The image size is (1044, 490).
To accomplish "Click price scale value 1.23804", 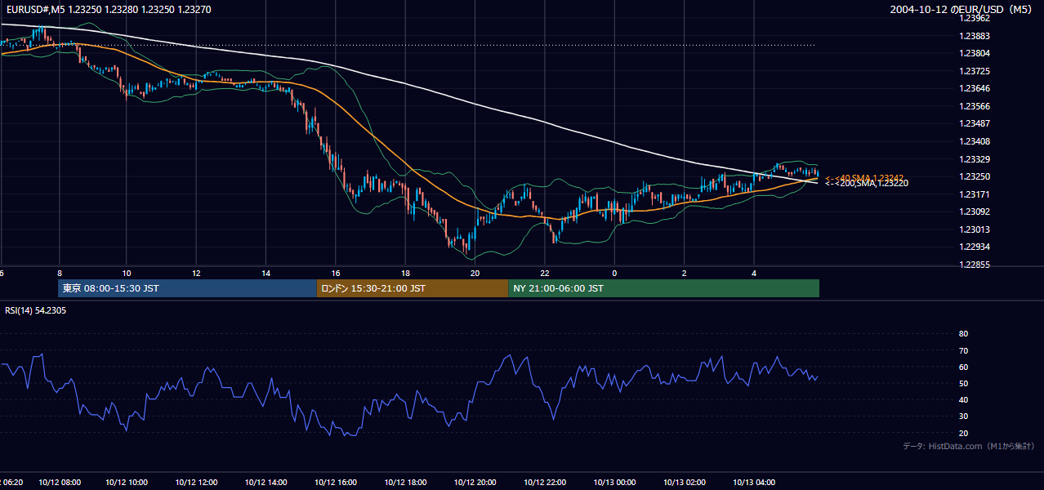I will (x=975, y=53).
